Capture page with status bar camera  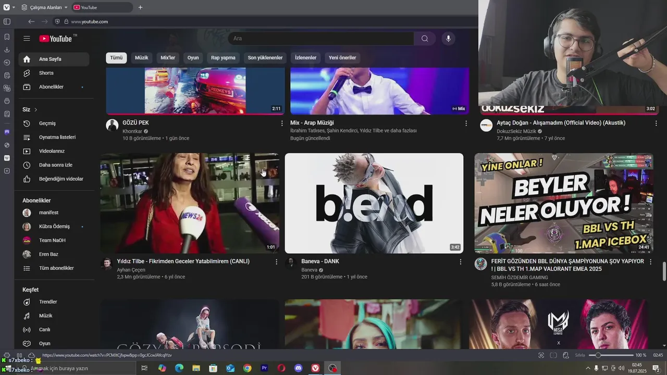[541, 355]
